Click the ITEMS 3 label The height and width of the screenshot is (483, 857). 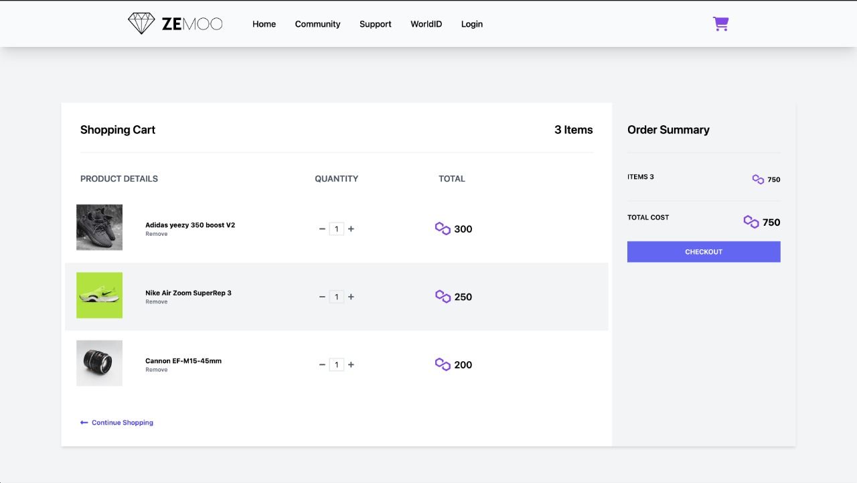coord(641,177)
